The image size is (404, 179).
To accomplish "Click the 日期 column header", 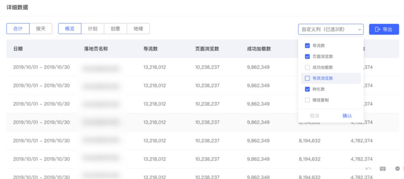I will coord(18,49).
